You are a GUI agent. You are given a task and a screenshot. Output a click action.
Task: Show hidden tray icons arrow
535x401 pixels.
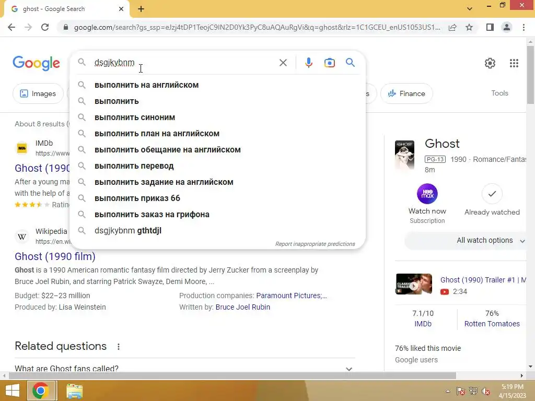tap(448, 391)
